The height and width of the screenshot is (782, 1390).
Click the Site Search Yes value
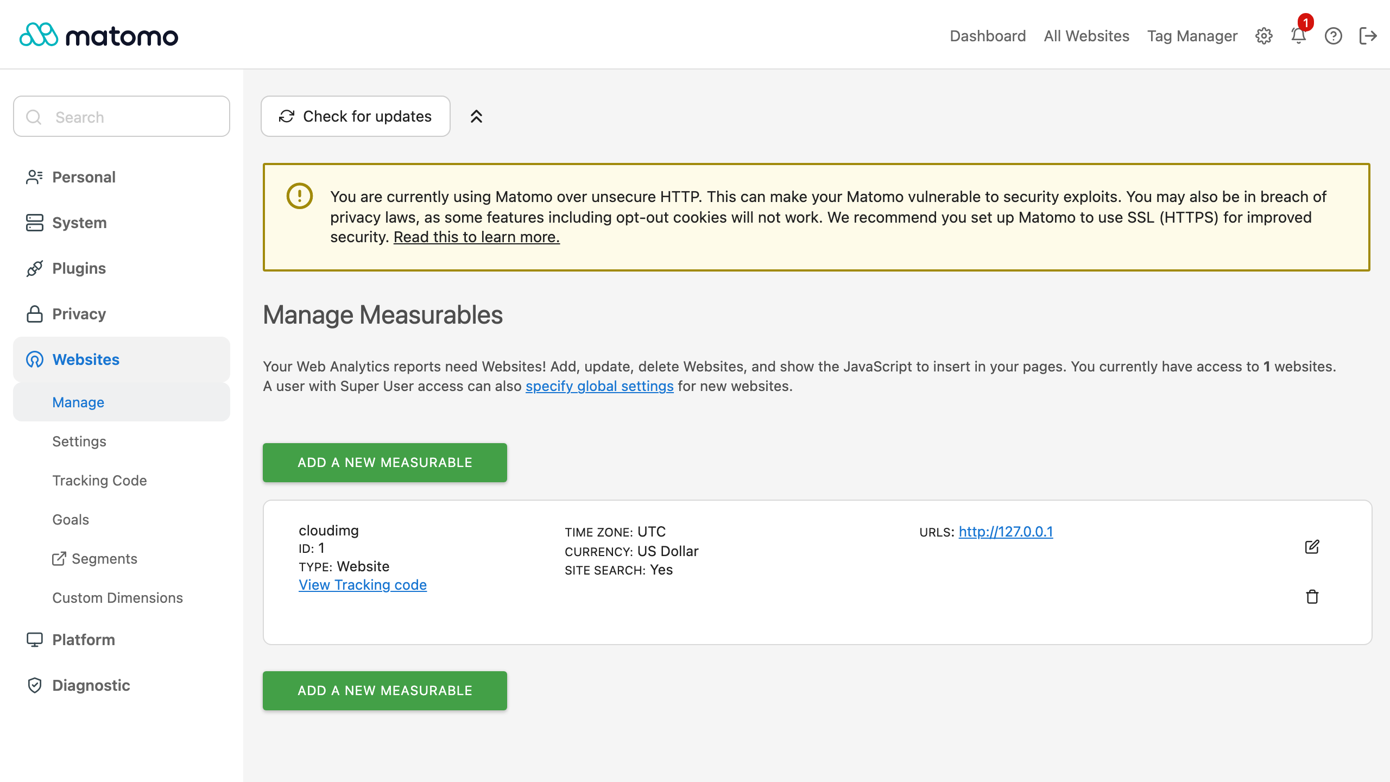pos(661,570)
